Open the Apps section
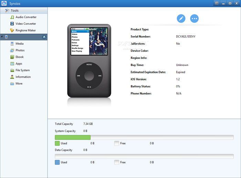241x178 pixels. pos(16,64)
